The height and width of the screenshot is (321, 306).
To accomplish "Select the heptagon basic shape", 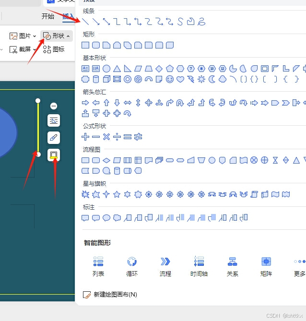I will coord(191,69).
